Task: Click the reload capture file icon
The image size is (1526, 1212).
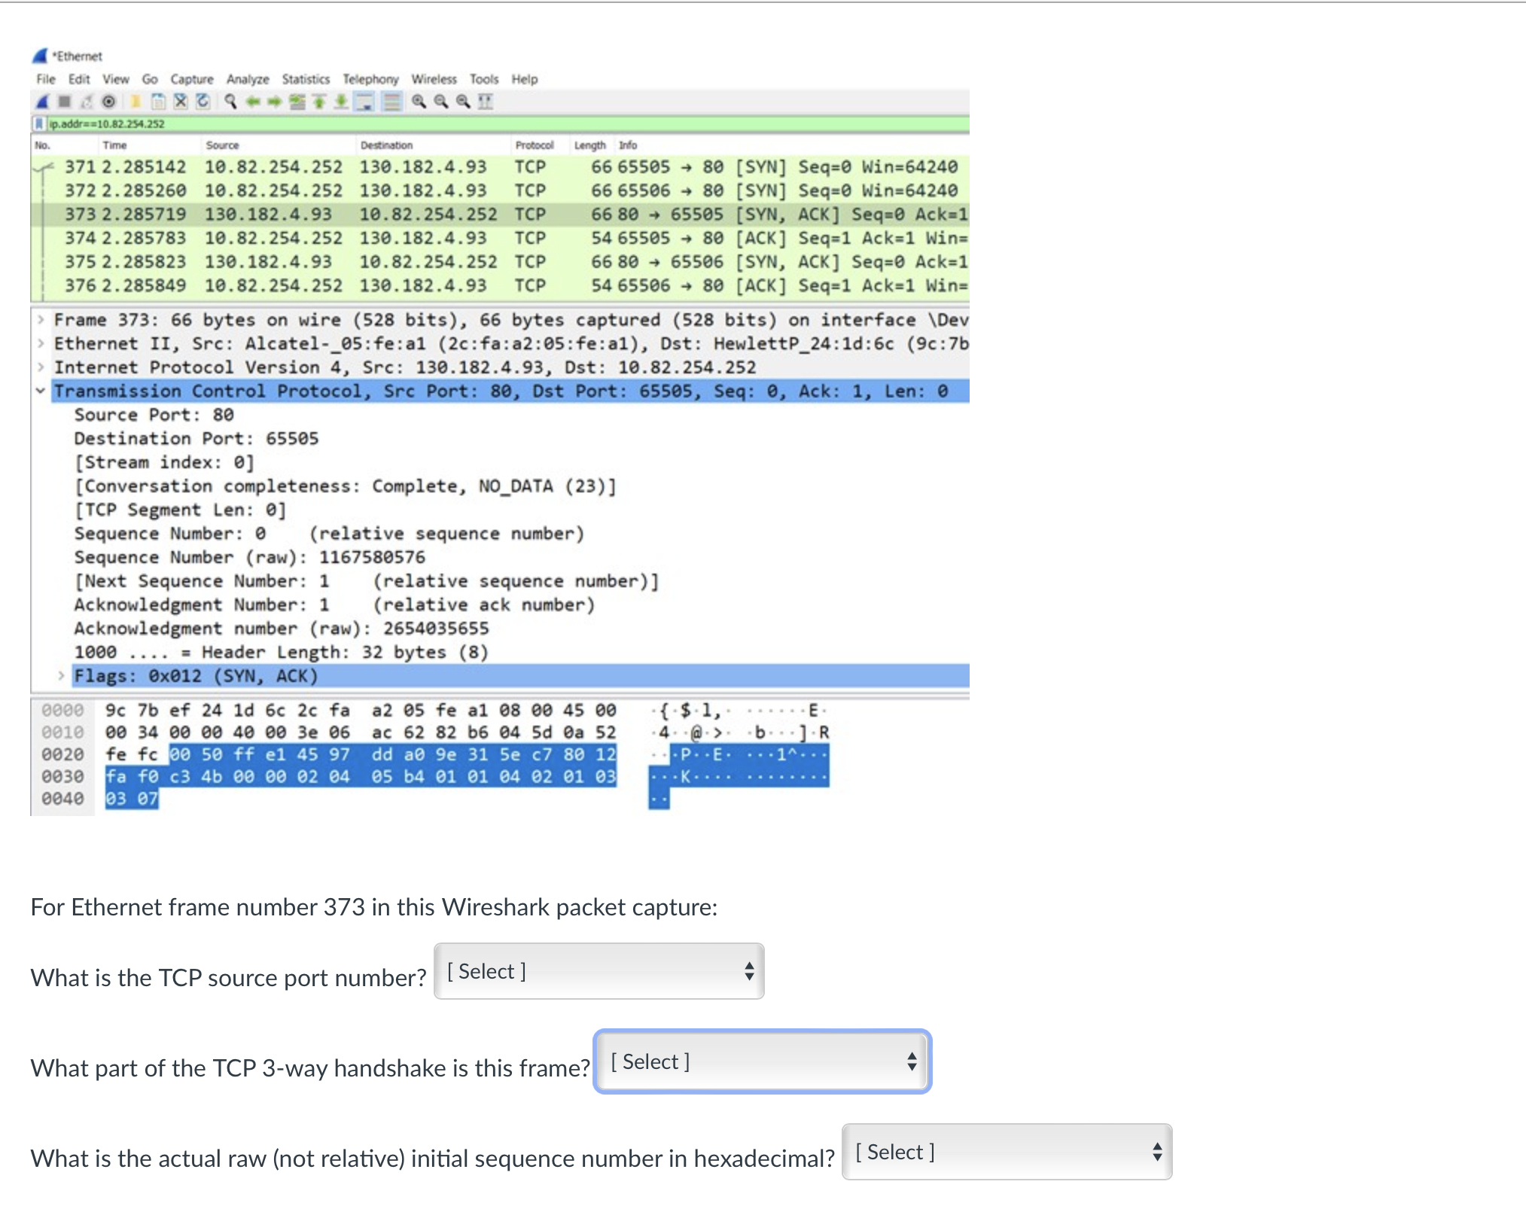Action: click(x=203, y=102)
